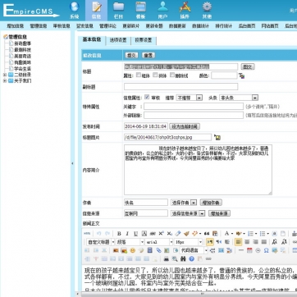Click the 关键字 keywords input field

pyautogui.click(x=194, y=107)
